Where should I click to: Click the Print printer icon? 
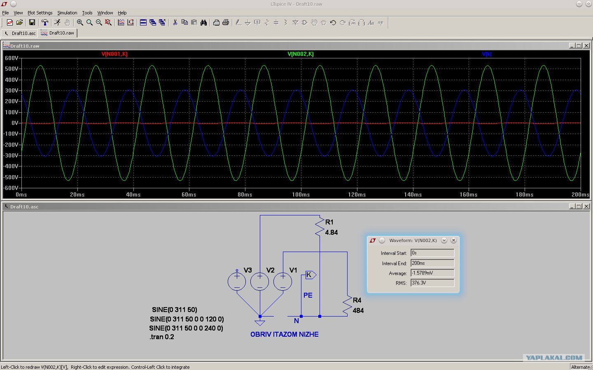point(226,23)
